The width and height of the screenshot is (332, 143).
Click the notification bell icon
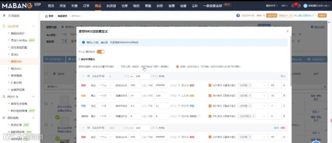click(x=293, y=6)
